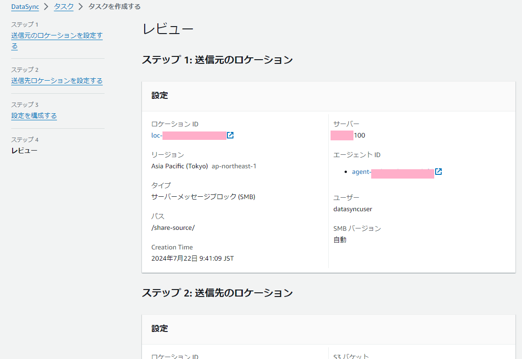Click the path value /share-source/
This screenshot has width=522, height=359.
coord(173,228)
